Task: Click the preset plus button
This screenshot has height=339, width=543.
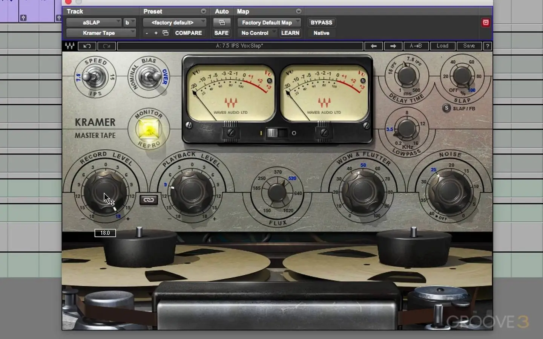Action: click(x=156, y=33)
